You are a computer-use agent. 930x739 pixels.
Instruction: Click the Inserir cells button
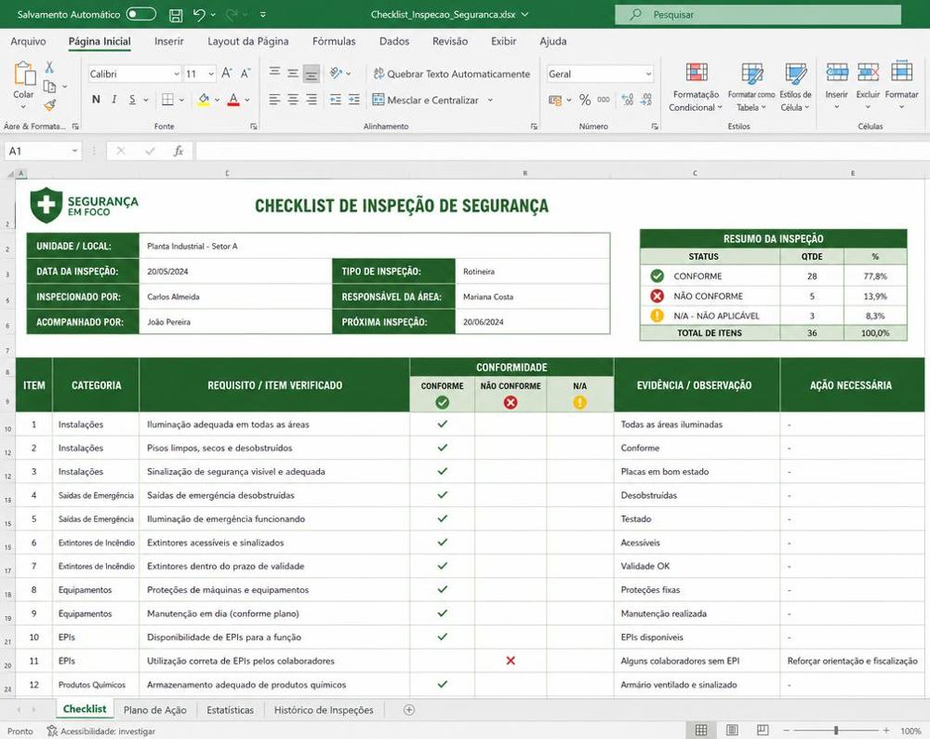click(837, 86)
